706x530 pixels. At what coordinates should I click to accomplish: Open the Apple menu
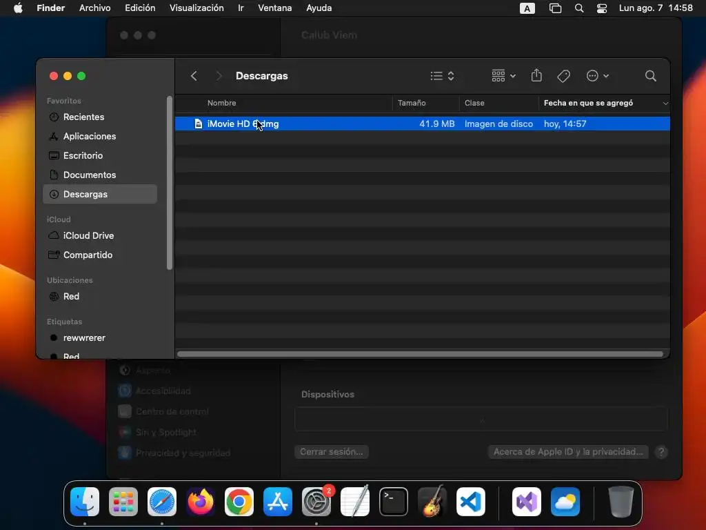(18, 8)
